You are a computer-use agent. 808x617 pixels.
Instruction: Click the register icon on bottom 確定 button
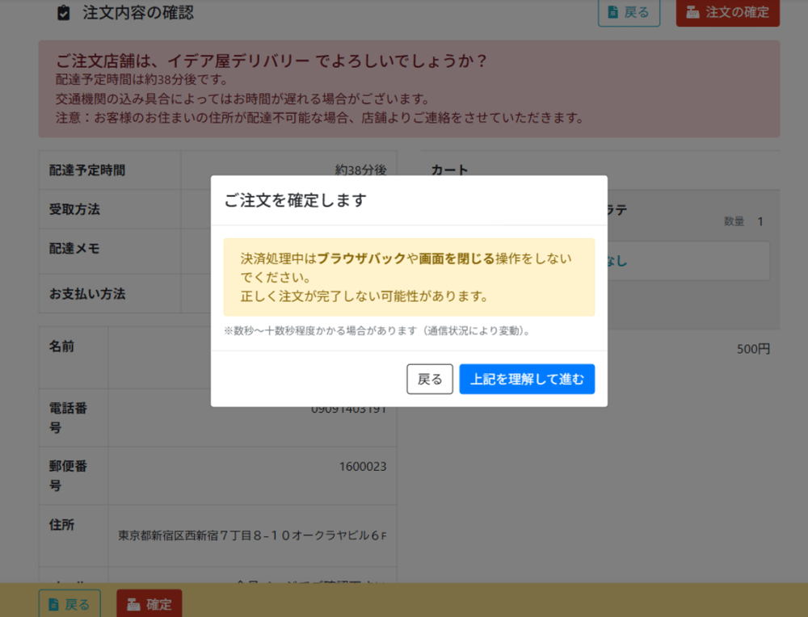pyautogui.click(x=135, y=603)
